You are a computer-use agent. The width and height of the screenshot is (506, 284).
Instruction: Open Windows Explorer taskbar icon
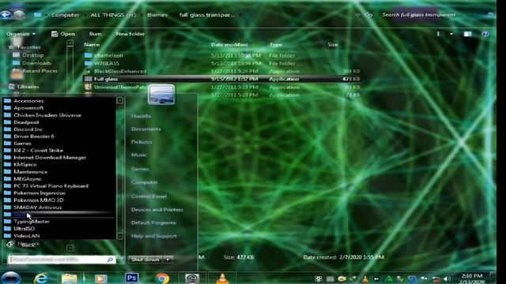(69, 278)
